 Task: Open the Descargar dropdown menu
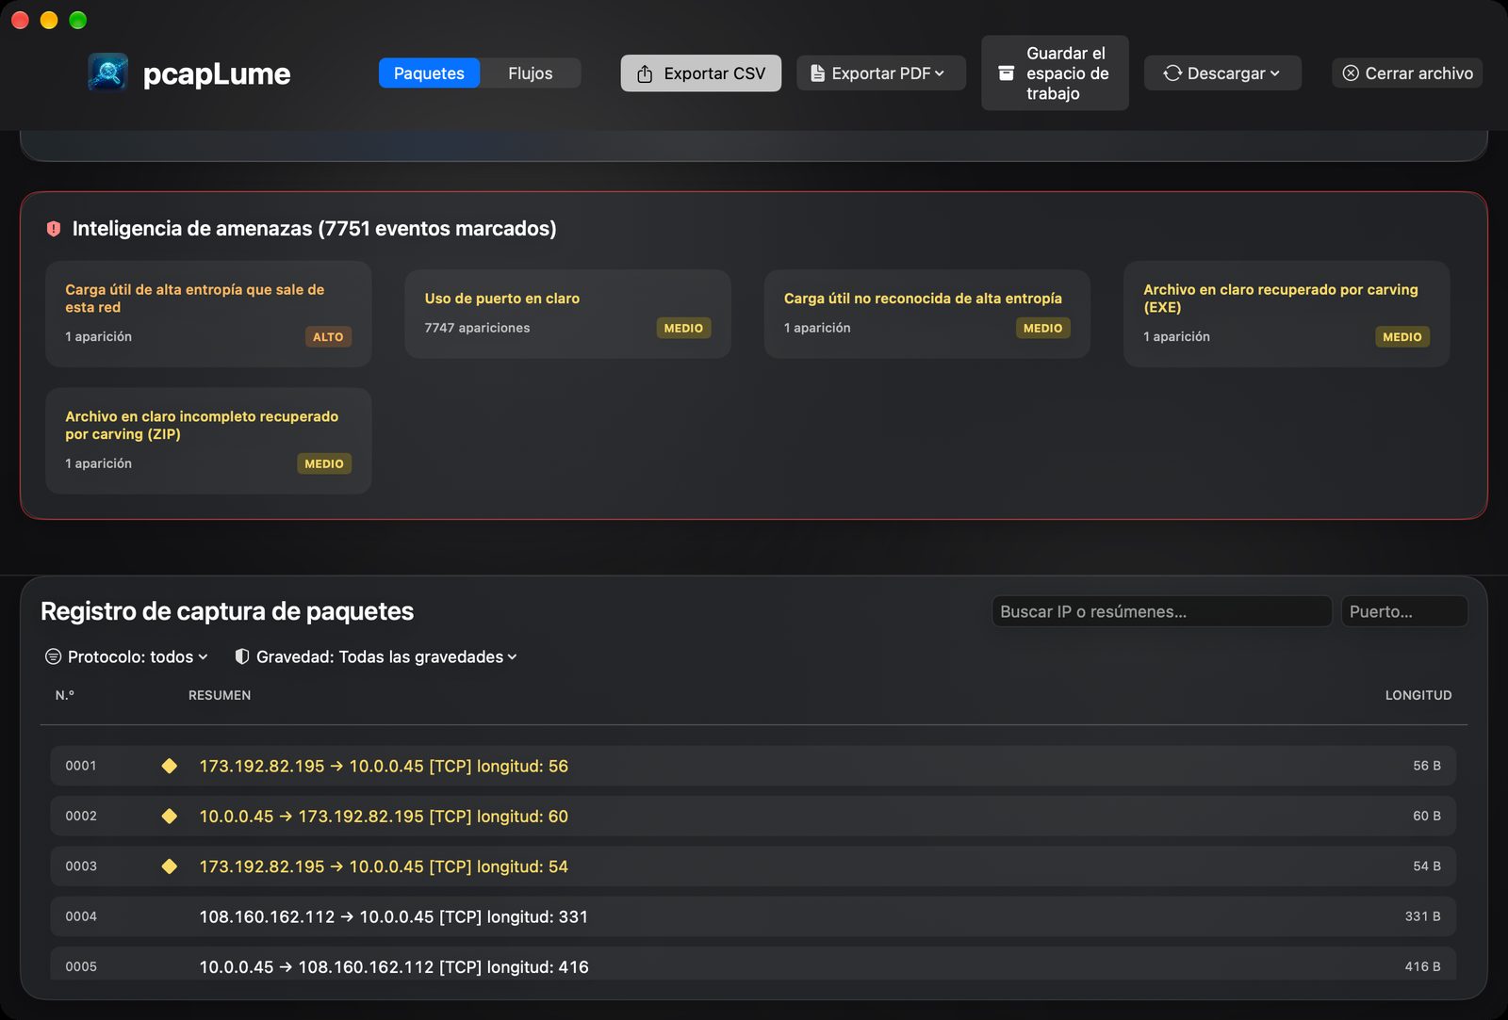(1222, 73)
